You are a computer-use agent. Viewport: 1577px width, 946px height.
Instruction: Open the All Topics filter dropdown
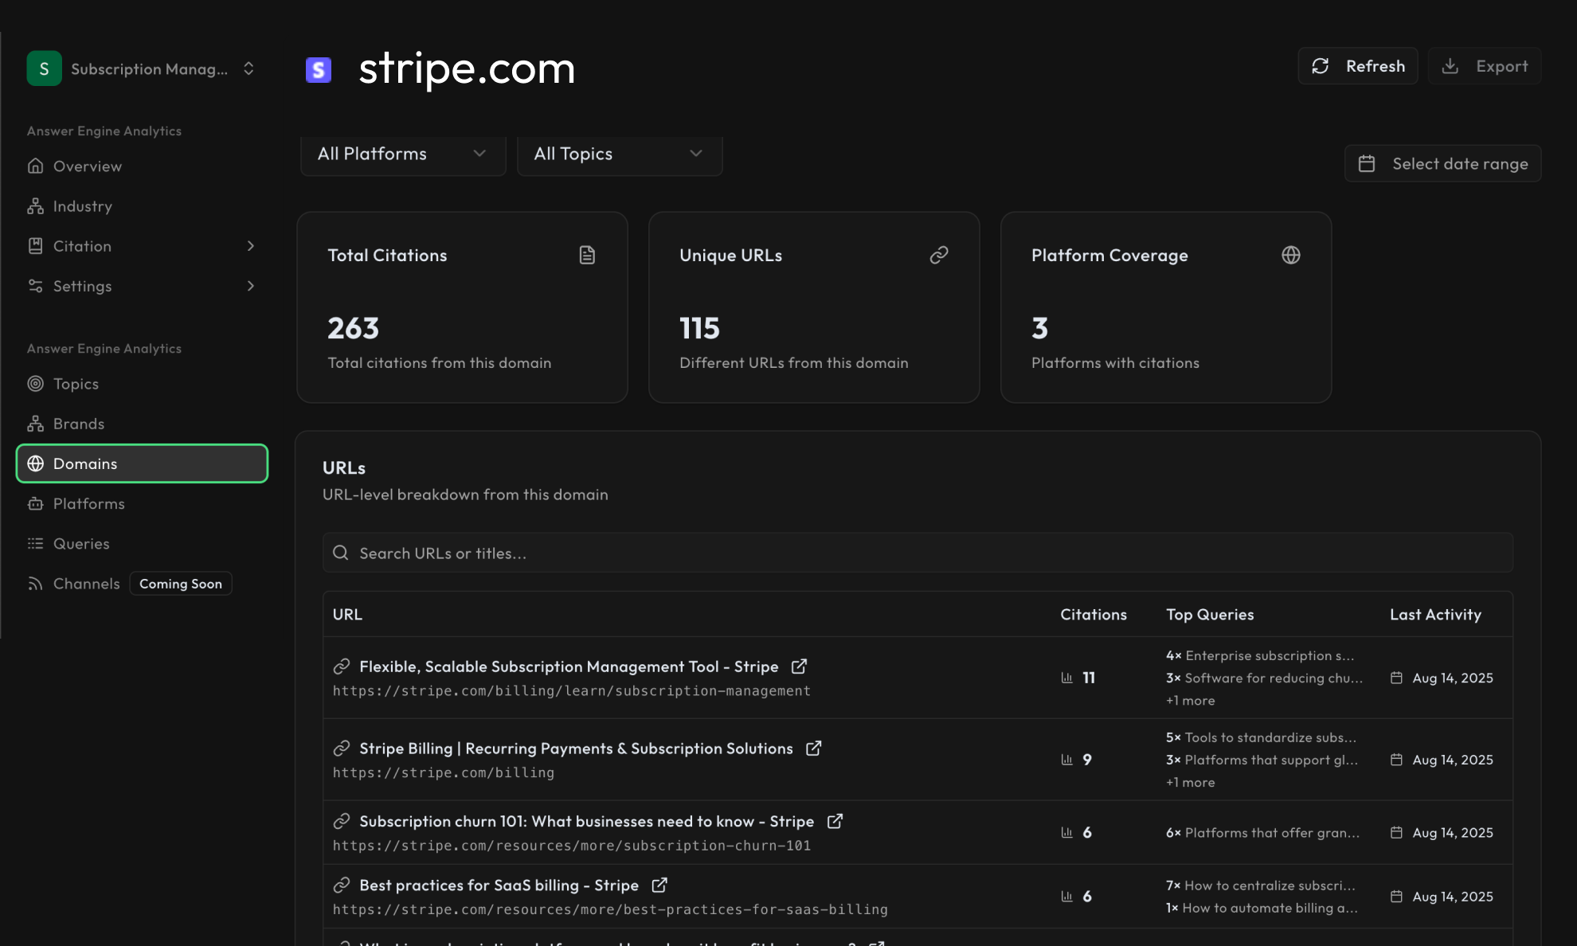[619, 154]
